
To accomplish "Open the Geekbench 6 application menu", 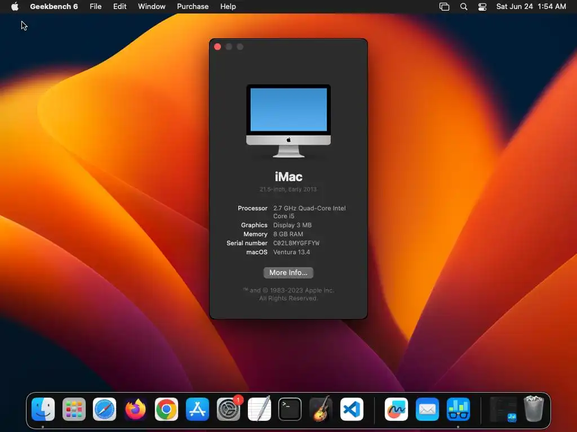I will pos(54,6).
